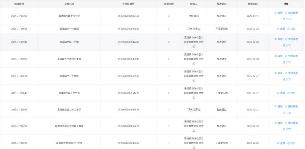Click license number JY33602030067834
Image resolution: width=305 pixels, height=149 pixels.
pos(128,110)
